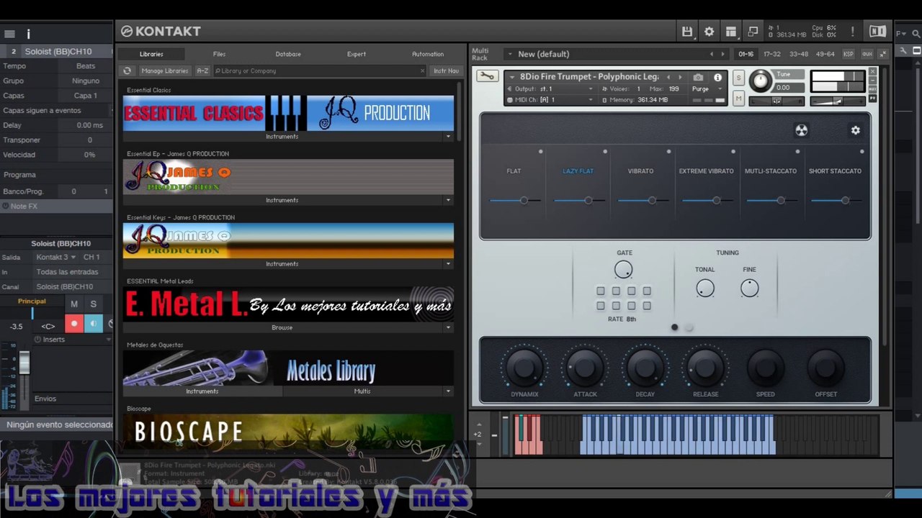Image resolution: width=922 pixels, height=518 pixels.
Task: Expand Essential Keys library options arrow
Action: point(448,264)
